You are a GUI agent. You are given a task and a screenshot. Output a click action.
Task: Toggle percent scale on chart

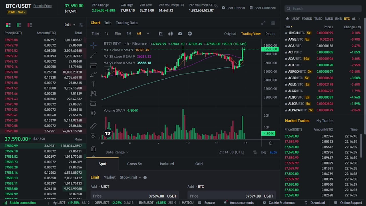tap(255, 152)
